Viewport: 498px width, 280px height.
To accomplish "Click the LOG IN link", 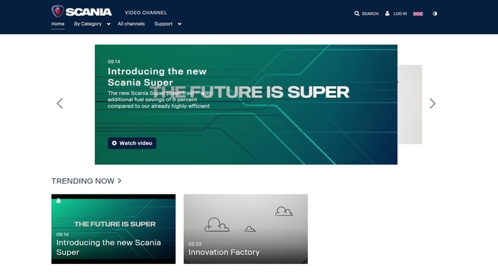I will [400, 13].
